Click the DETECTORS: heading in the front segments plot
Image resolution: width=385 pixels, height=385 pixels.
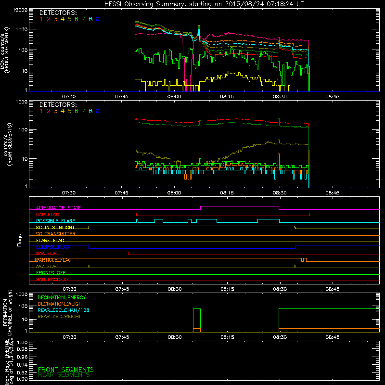[x=58, y=13]
